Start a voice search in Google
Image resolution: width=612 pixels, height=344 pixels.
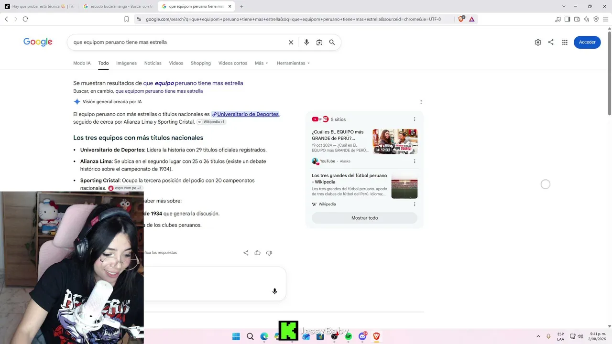coord(306,42)
